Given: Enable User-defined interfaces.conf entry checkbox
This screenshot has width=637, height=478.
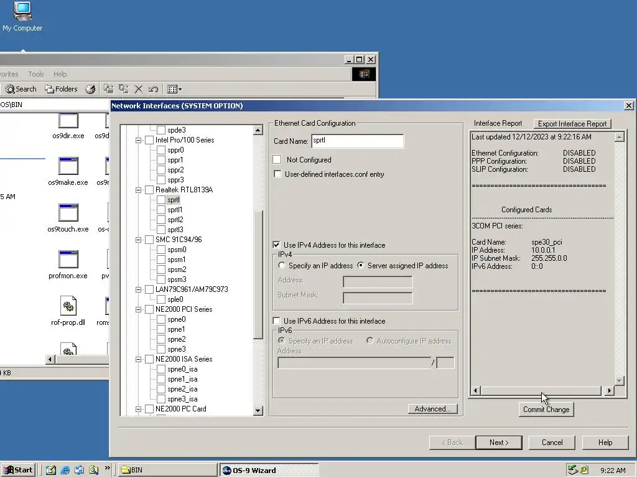Looking at the screenshot, I should click(x=277, y=174).
